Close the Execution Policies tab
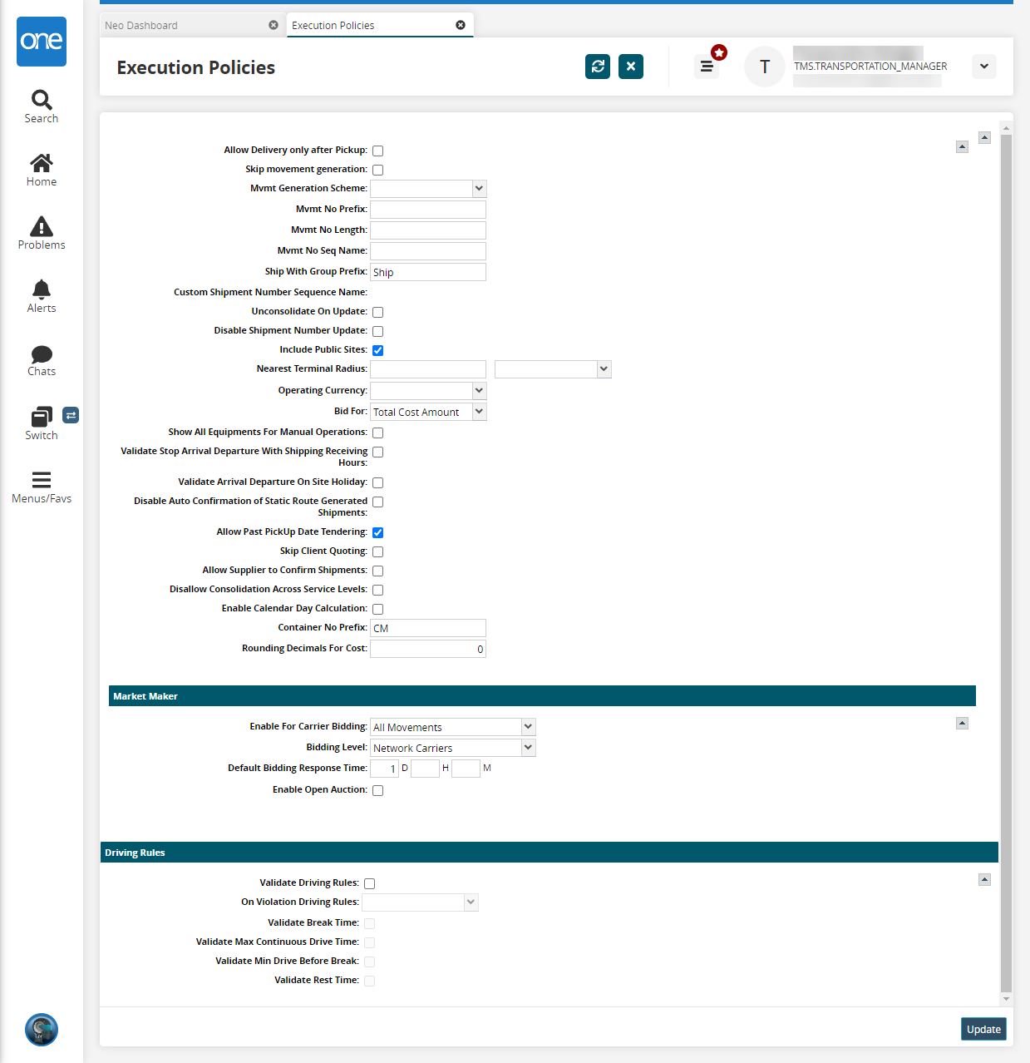Viewport: 1030px width, 1063px height. point(461,25)
